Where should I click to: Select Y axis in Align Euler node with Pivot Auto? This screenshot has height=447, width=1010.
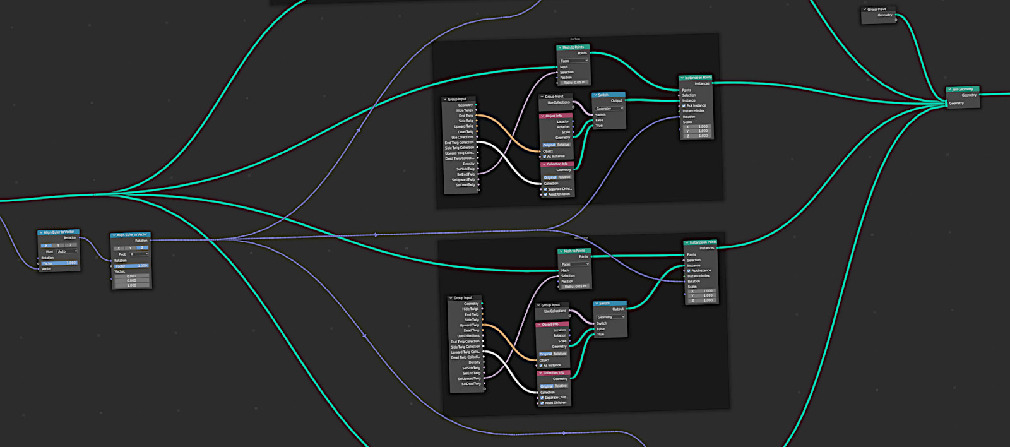click(x=59, y=245)
